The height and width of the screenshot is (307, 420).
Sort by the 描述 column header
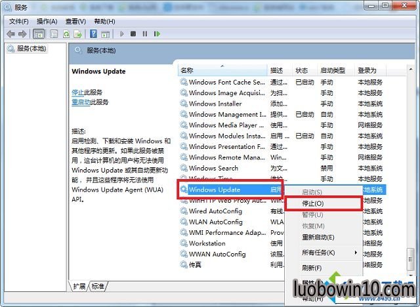click(x=280, y=70)
